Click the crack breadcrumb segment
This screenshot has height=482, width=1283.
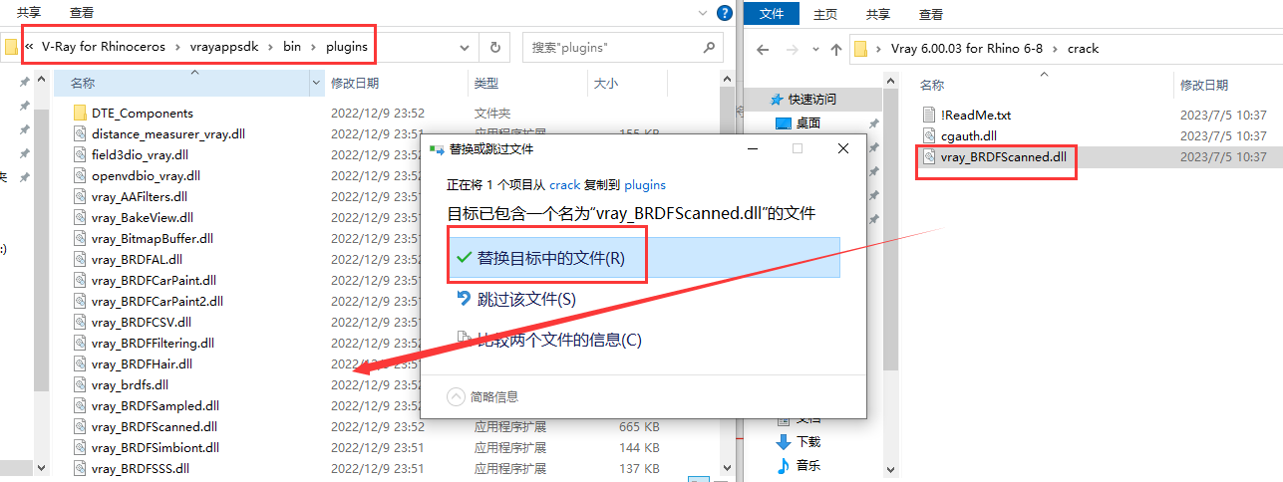click(x=1083, y=48)
